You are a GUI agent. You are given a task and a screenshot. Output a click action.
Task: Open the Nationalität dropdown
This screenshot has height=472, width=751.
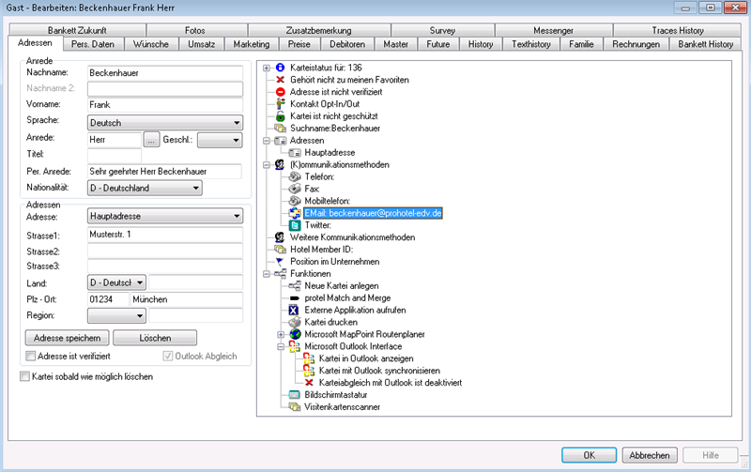(x=145, y=188)
